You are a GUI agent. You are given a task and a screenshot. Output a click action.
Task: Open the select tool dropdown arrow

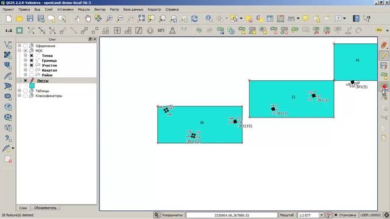pos(241,19)
